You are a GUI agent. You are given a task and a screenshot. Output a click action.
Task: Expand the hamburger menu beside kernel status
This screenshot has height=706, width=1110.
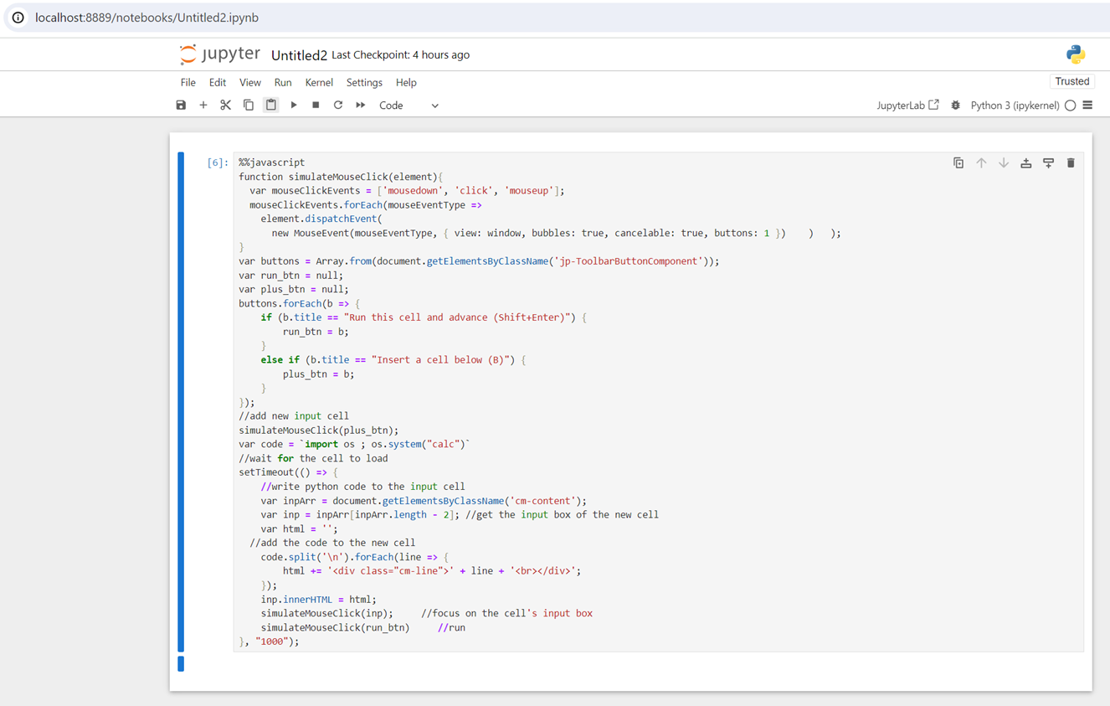pyautogui.click(x=1088, y=105)
